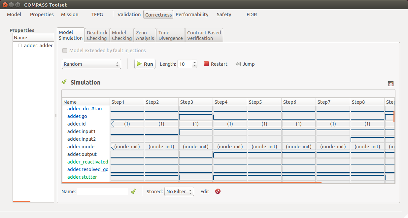
Task: Click the trace Name input field
Action: coord(102,192)
